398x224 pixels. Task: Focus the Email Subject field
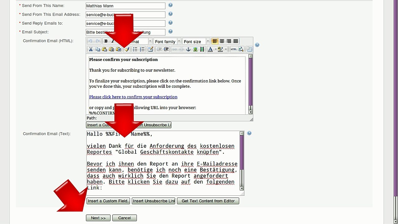tap(126, 32)
